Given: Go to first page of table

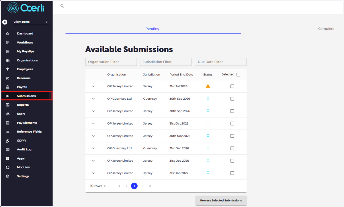Looking at the screenshot, I should pyautogui.click(x=119, y=186).
